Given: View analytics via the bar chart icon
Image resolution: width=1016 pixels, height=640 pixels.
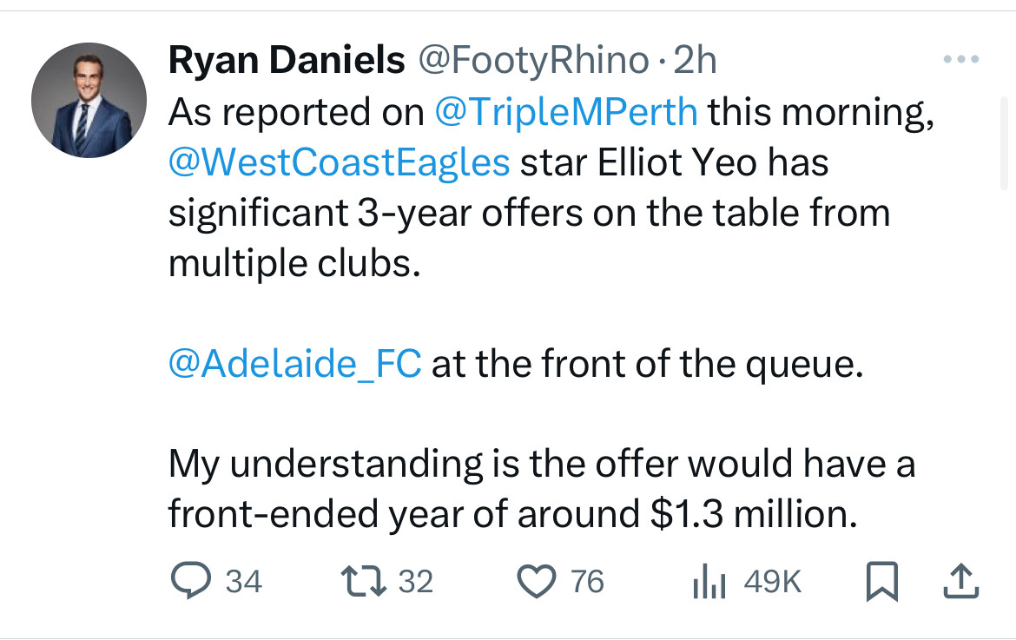Looking at the screenshot, I should pos(709,581).
